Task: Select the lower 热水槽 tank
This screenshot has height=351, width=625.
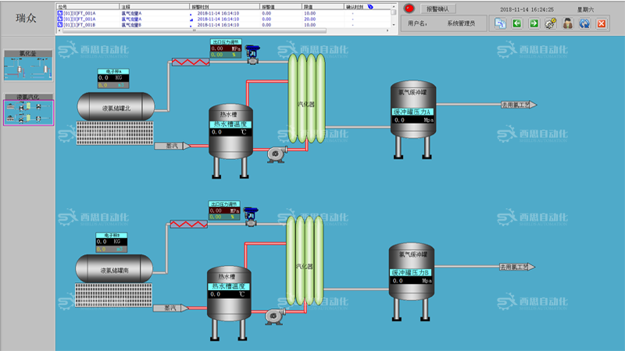Action: click(x=229, y=303)
